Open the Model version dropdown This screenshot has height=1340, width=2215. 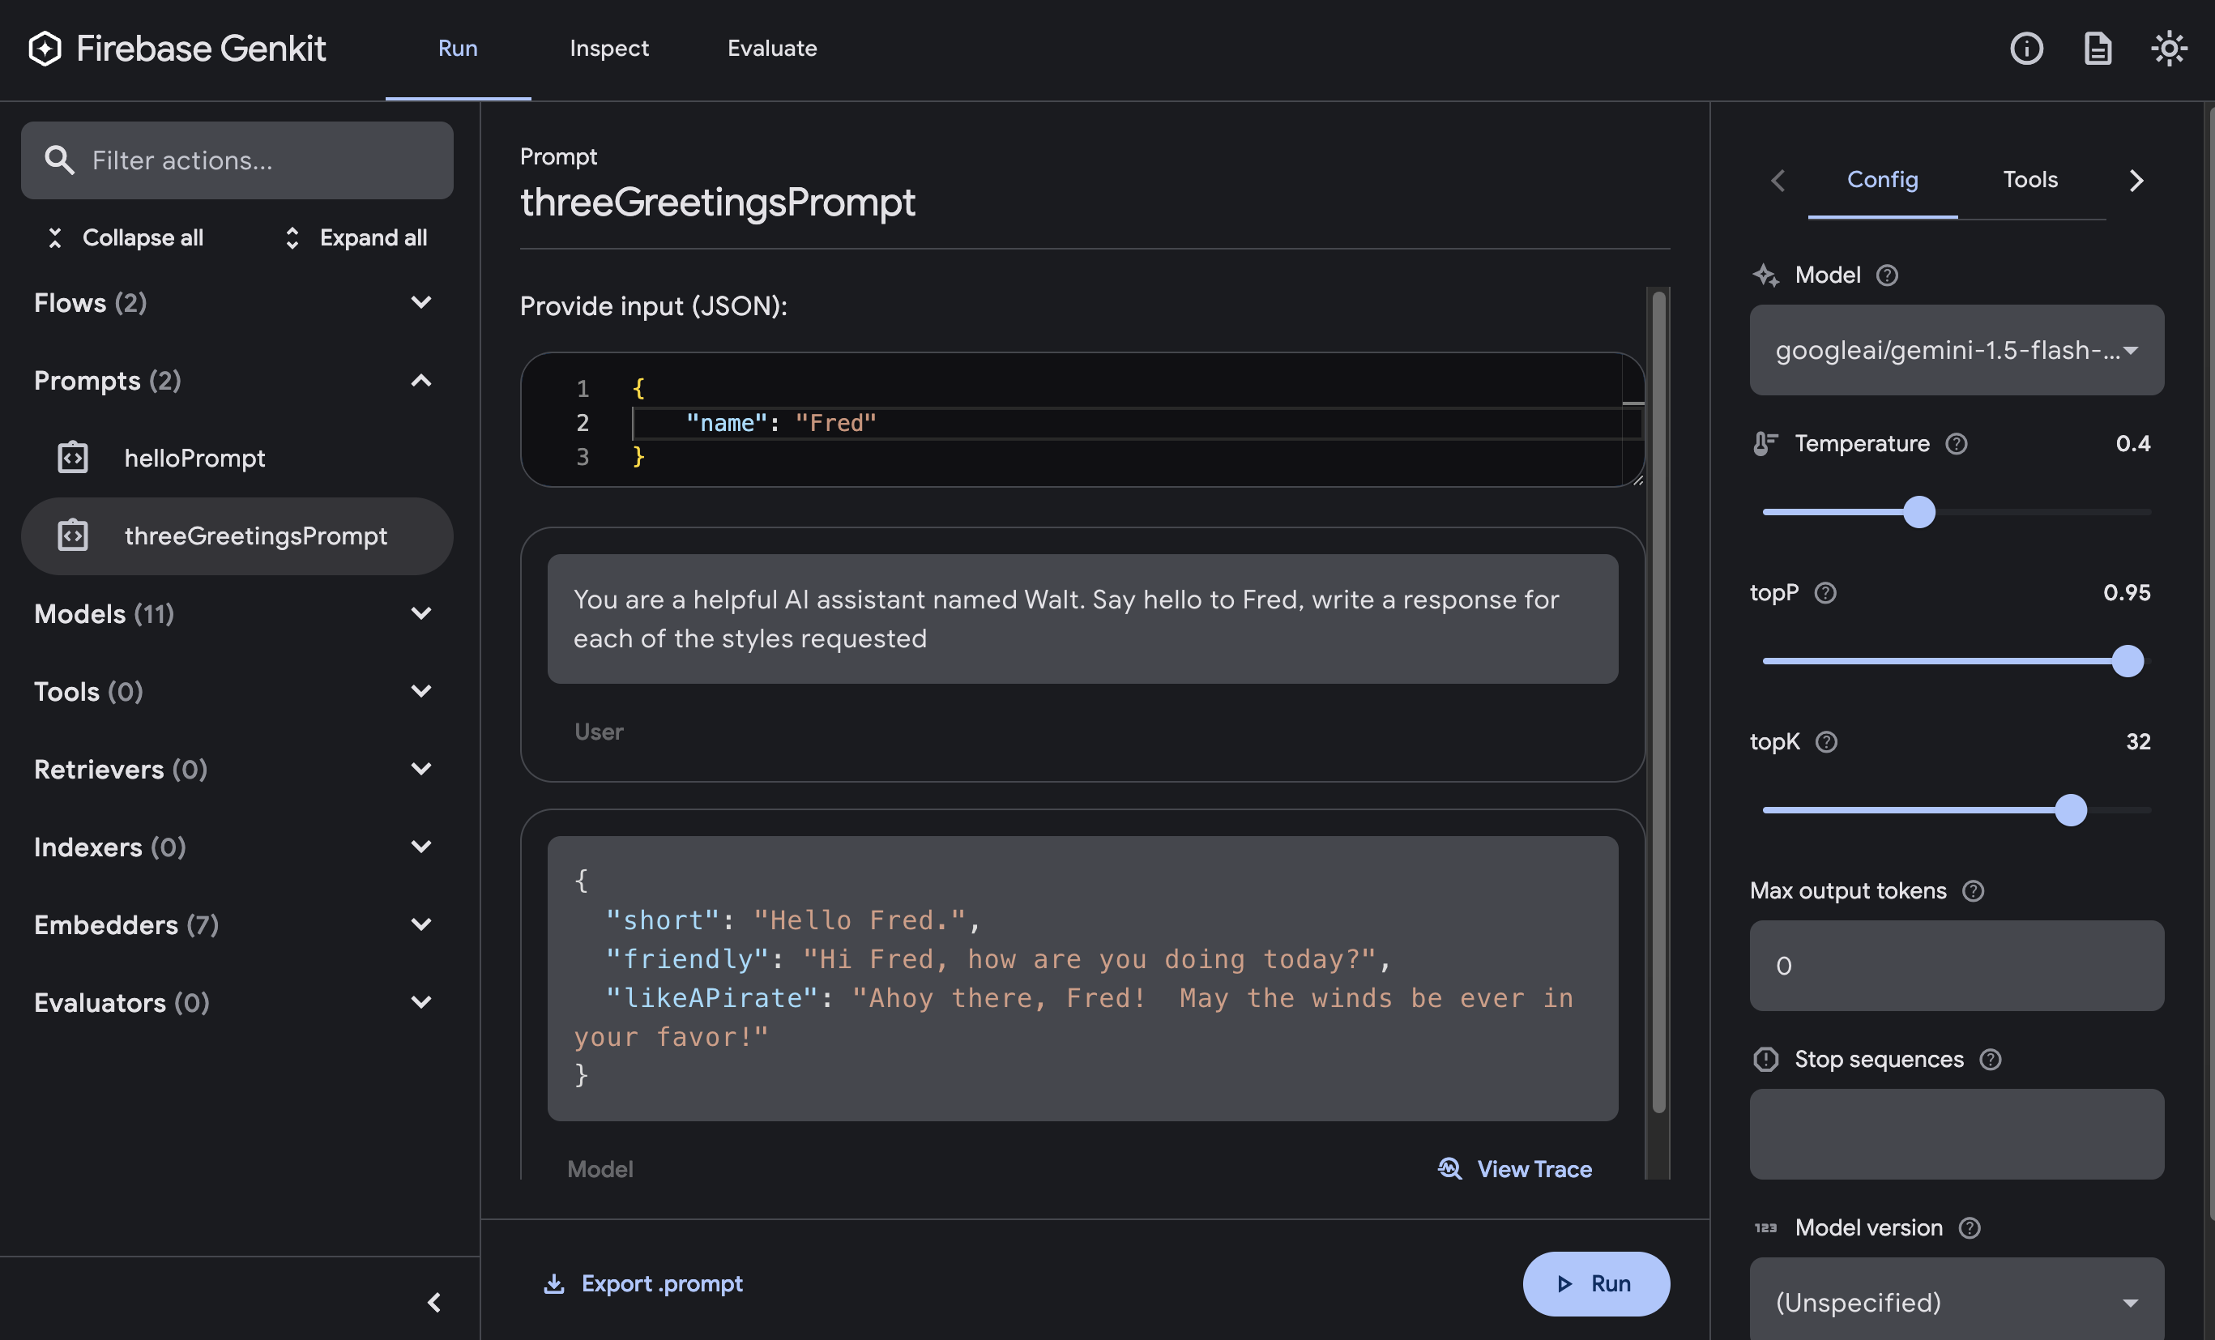[x=1957, y=1302]
